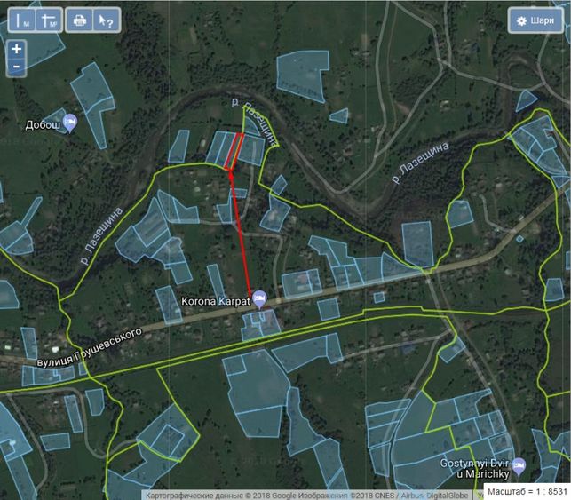Select the distance measurement tool

point(21,20)
